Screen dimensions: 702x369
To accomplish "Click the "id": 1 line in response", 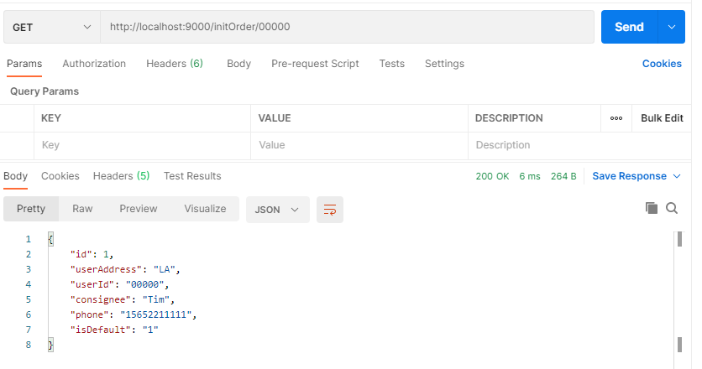I will (x=92, y=254).
